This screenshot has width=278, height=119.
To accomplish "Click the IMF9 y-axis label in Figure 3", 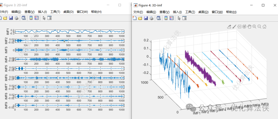I will [6, 105].
